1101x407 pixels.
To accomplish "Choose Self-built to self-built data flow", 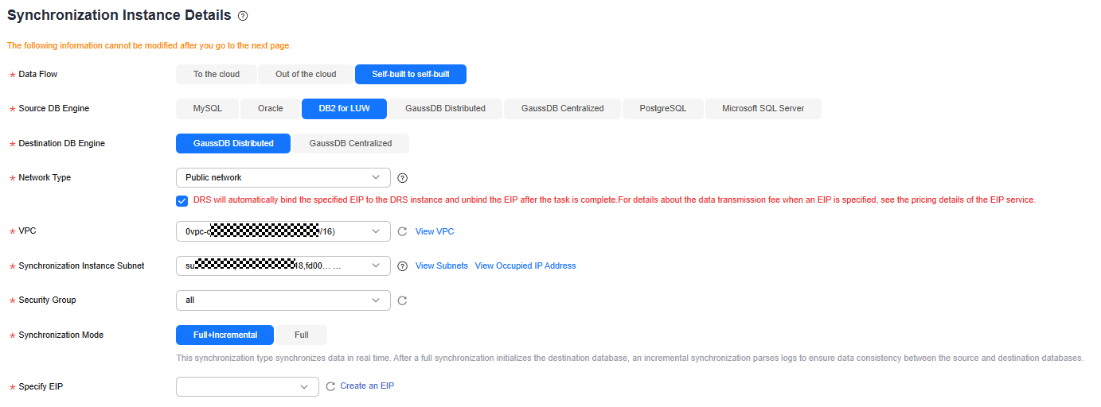I will pos(411,74).
